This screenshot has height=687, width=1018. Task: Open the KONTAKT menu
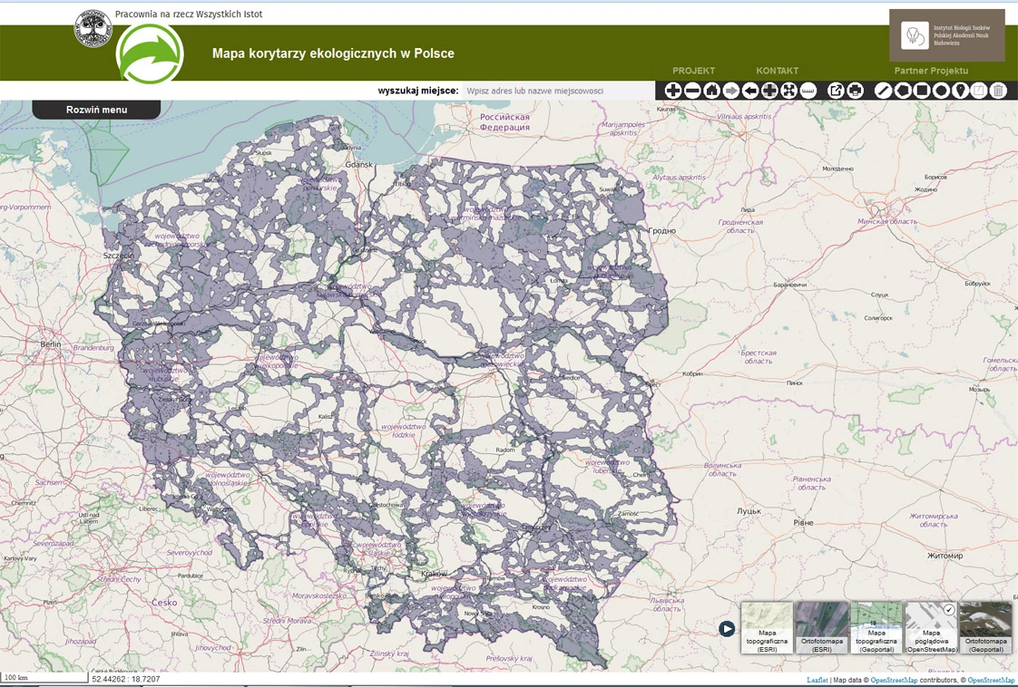tap(776, 71)
